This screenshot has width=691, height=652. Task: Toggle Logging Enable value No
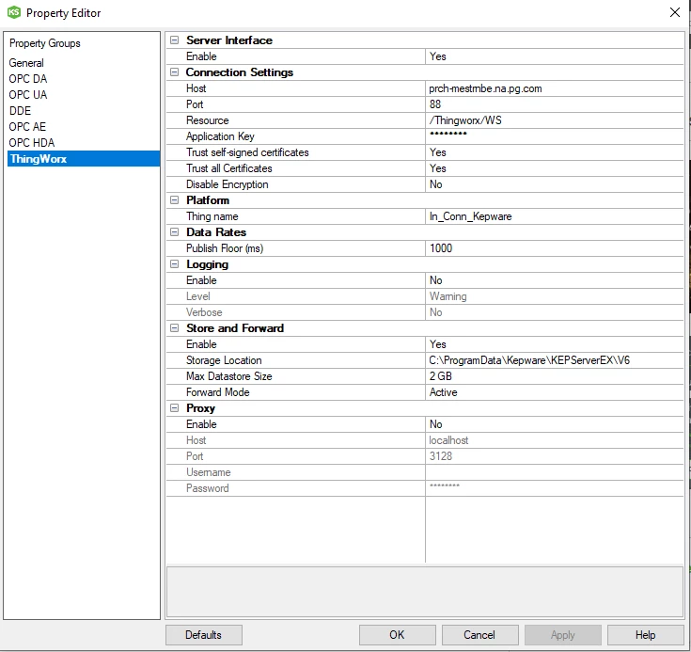coord(555,280)
